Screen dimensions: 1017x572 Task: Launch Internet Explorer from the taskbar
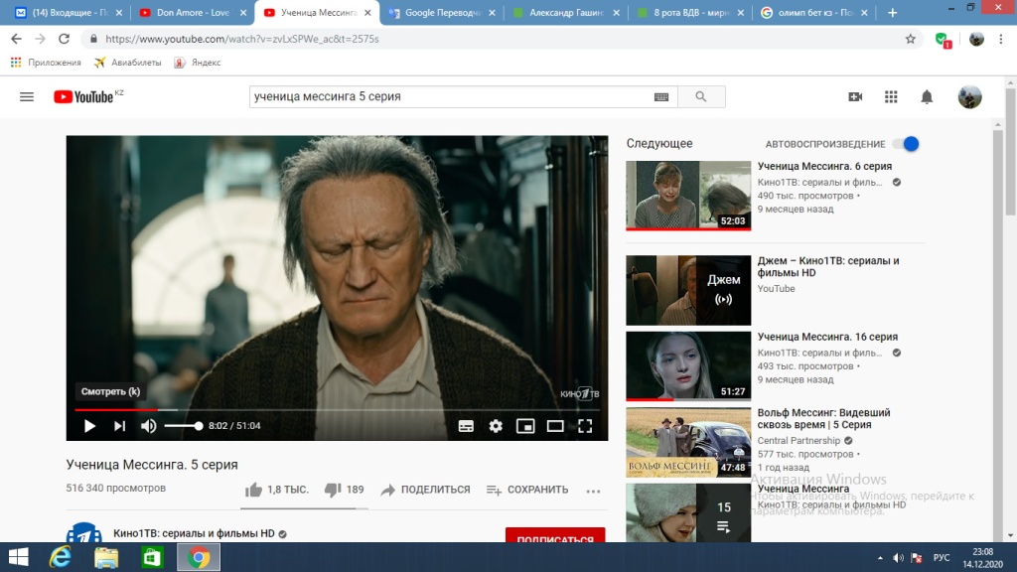click(61, 557)
